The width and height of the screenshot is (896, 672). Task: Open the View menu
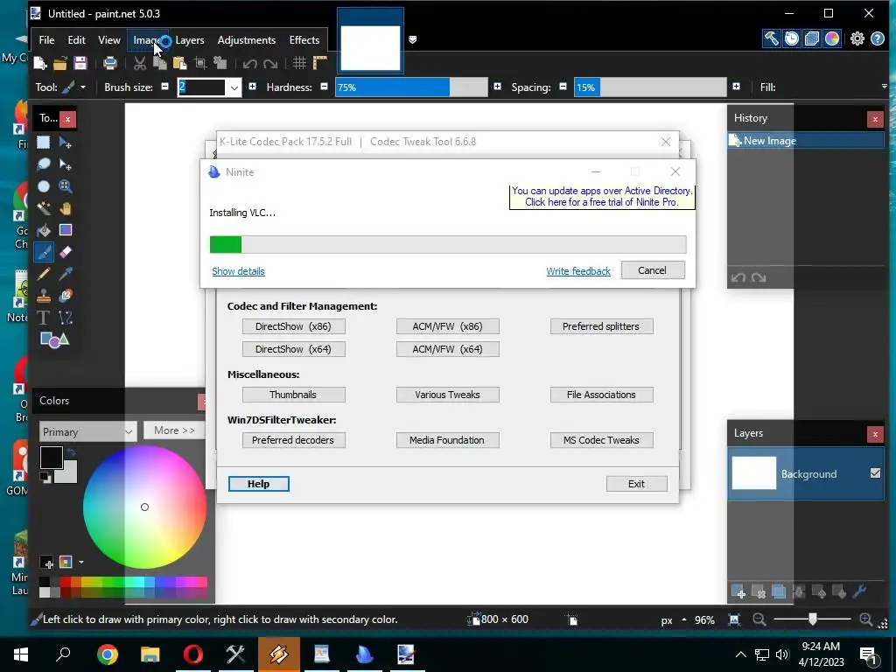pyautogui.click(x=109, y=40)
